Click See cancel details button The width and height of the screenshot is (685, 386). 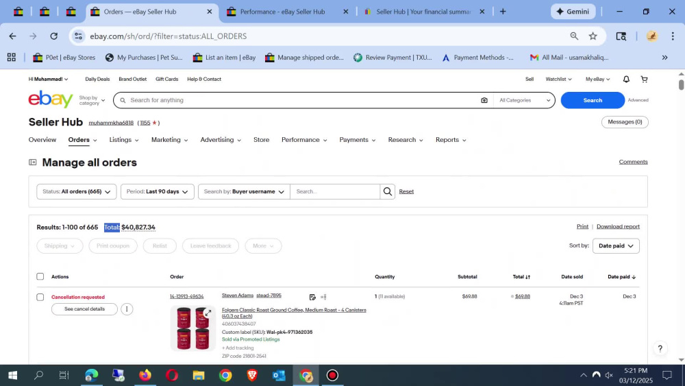click(x=84, y=309)
